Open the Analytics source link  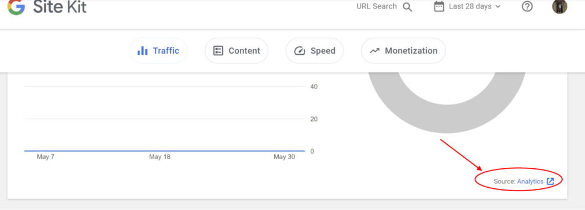(x=530, y=181)
